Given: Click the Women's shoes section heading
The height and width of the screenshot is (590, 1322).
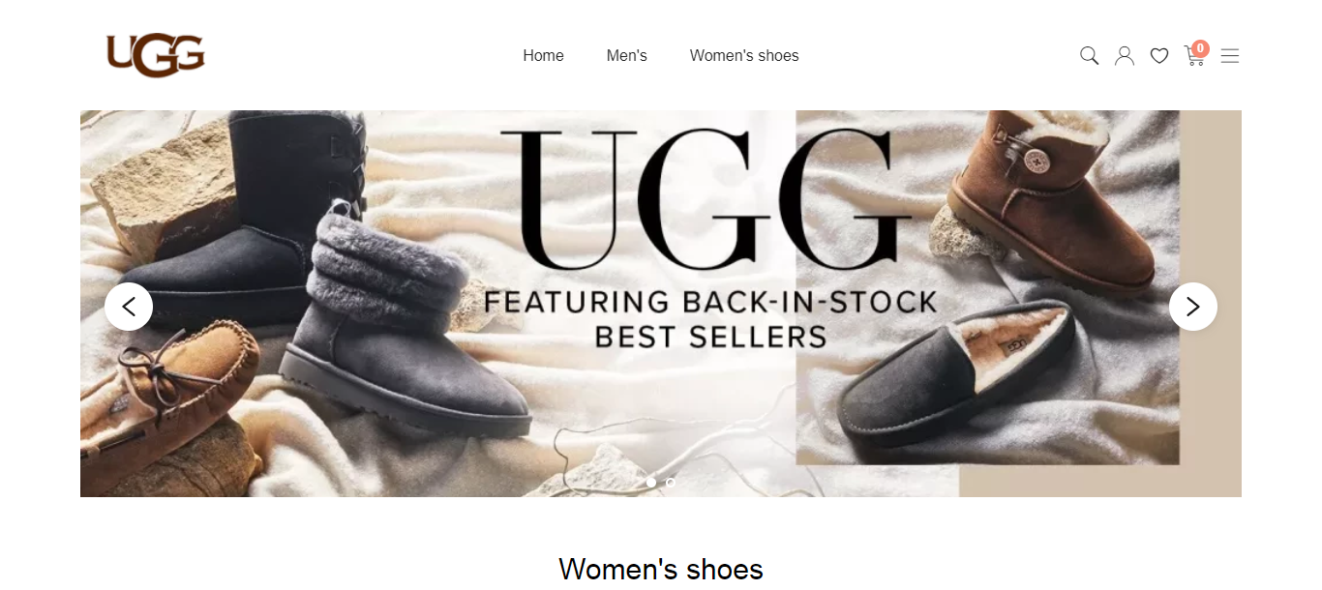Looking at the screenshot, I should (661, 569).
